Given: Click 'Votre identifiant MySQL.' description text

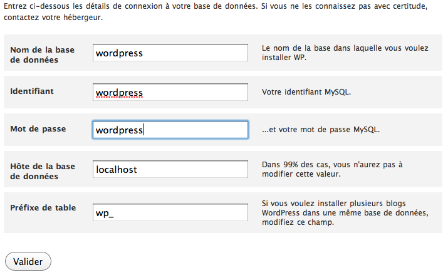Looking at the screenshot, I should click(x=306, y=92).
